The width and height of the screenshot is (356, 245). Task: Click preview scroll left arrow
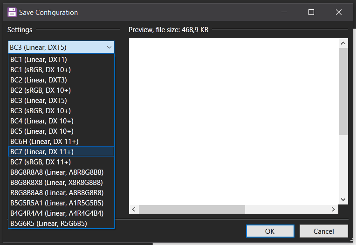[134, 210]
